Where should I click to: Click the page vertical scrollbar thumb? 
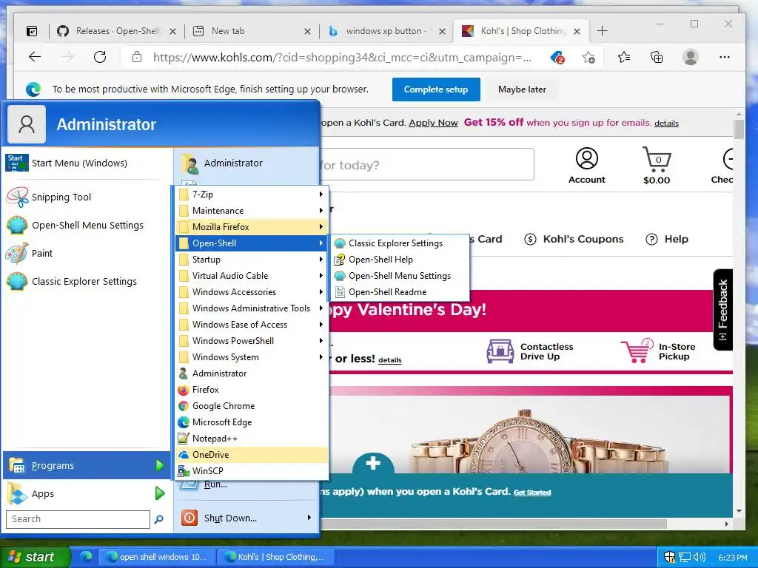(x=739, y=129)
